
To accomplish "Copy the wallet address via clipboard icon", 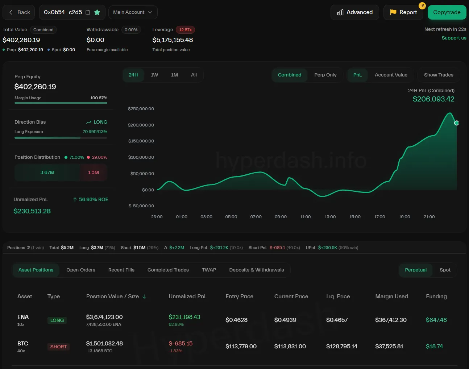I will [x=88, y=12].
